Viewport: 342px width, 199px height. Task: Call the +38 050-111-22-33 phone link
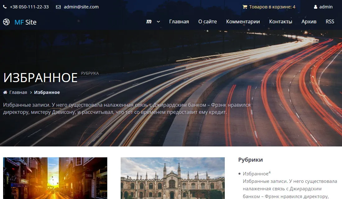coord(29,7)
